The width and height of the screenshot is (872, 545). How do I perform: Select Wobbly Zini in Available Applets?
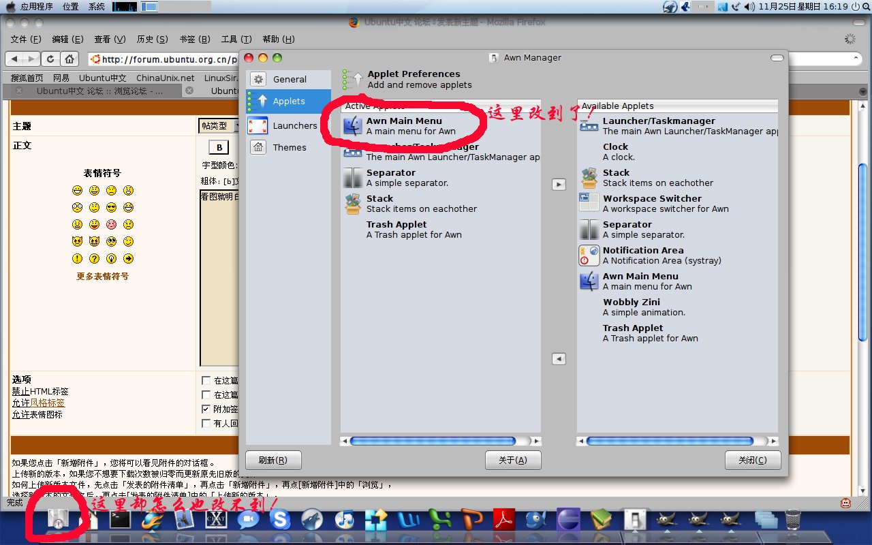pos(677,307)
